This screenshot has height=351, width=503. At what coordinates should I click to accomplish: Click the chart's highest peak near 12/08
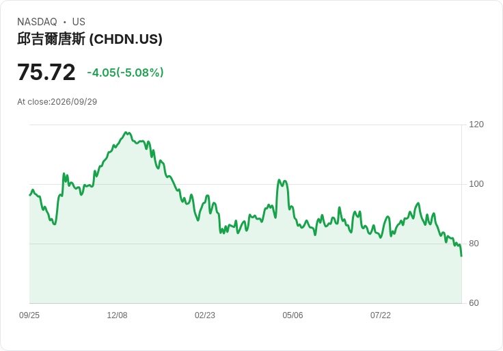coord(126,132)
